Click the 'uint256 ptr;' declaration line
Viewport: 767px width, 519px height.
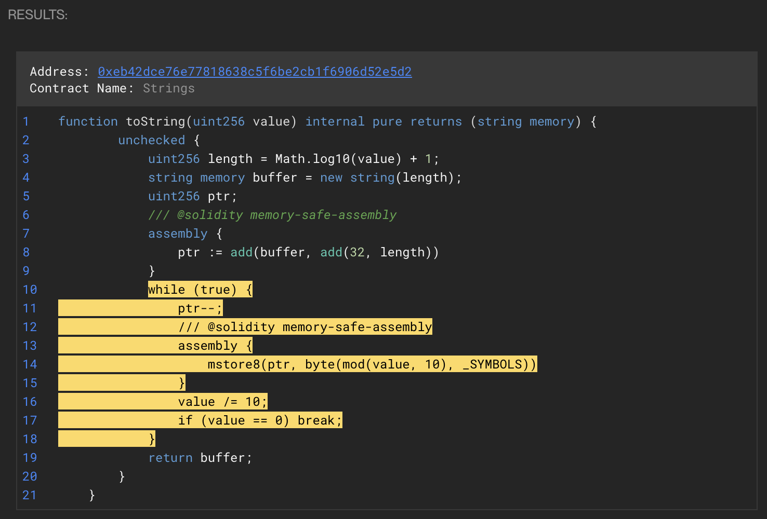click(192, 197)
